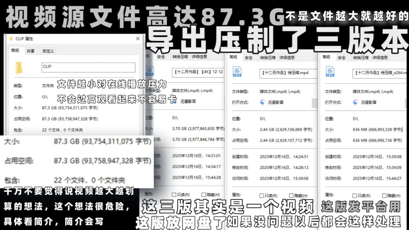The width and height of the screenshot is (409, 230).
Task: Click the CLIP folder icon in properties
Action: point(20,68)
